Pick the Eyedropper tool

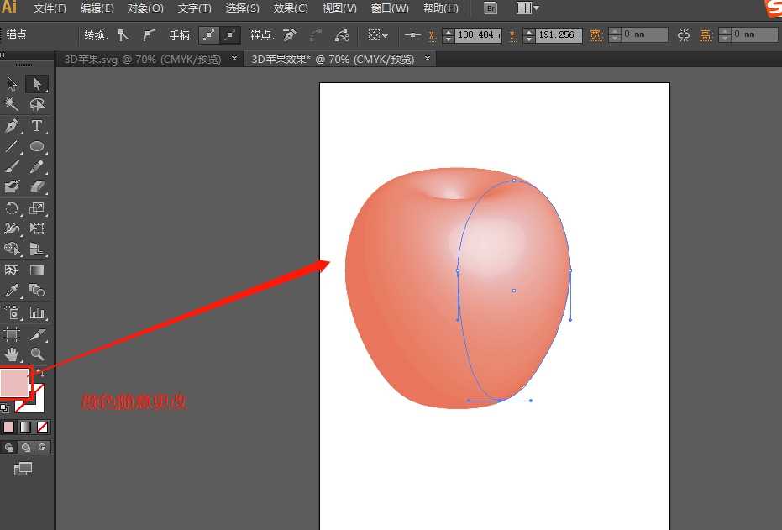[12, 291]
